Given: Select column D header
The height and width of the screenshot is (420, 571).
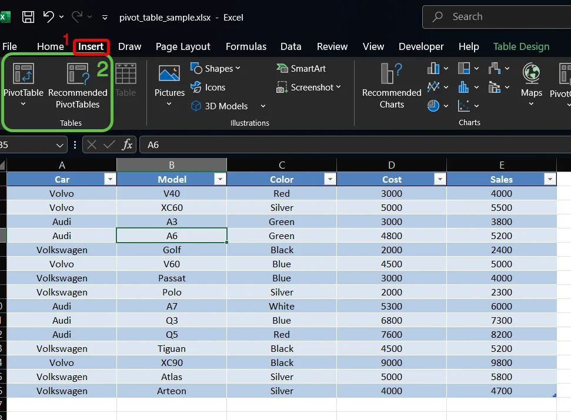Looking at the screenshot, I should [x=392, y=165].
